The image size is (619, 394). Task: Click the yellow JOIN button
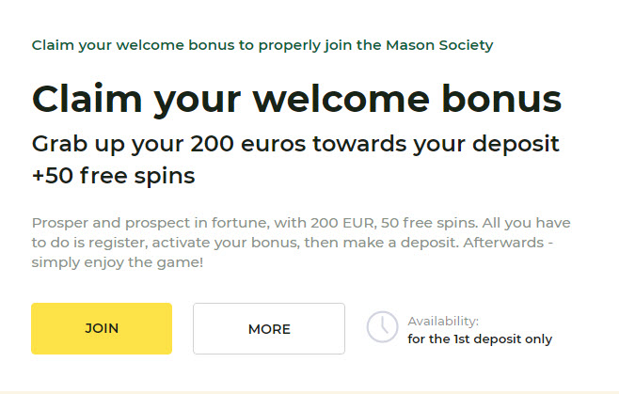pos(102,328)
